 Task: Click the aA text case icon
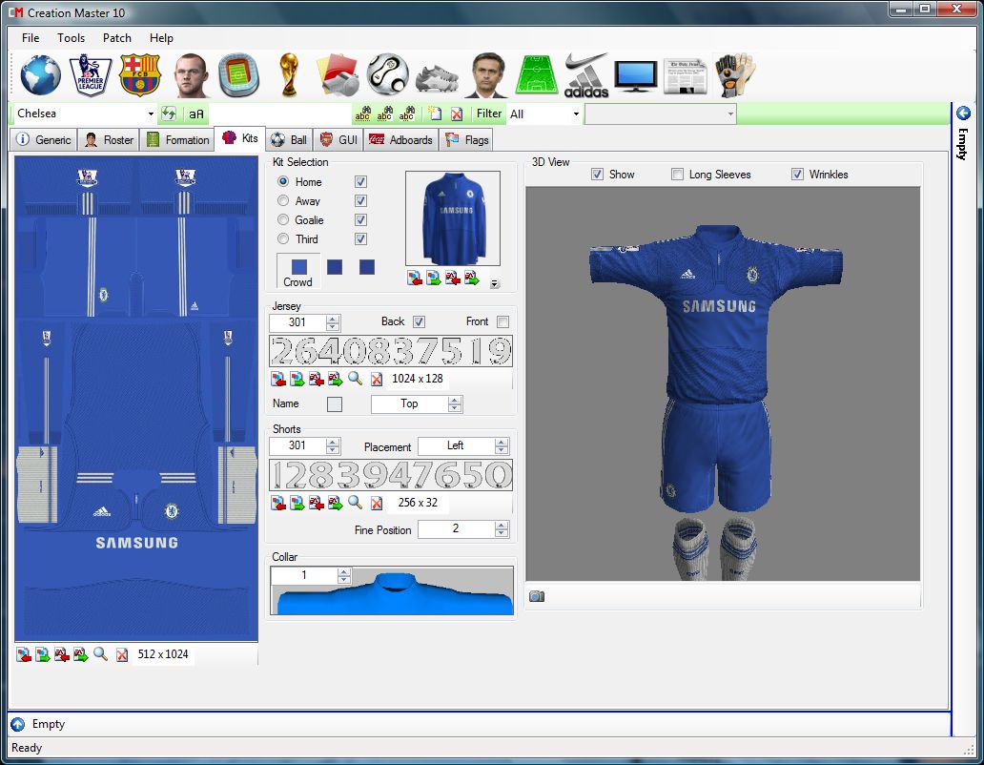coord(196,114)
